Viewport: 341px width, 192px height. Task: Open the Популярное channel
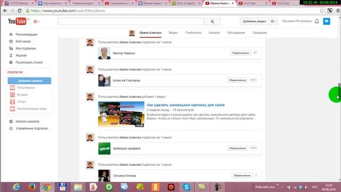pos(26,87)
